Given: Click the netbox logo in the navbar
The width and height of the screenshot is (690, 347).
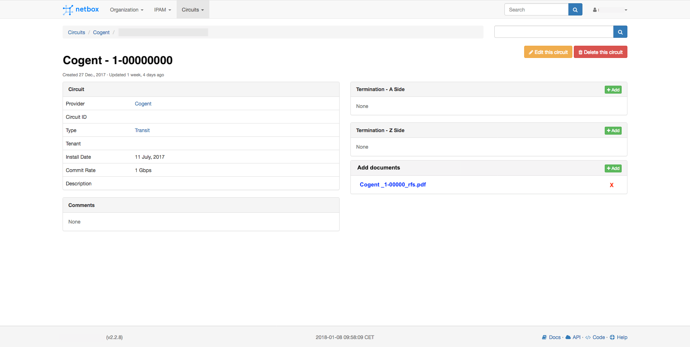Looking at the screenshot, I should (x=81, y=9).
